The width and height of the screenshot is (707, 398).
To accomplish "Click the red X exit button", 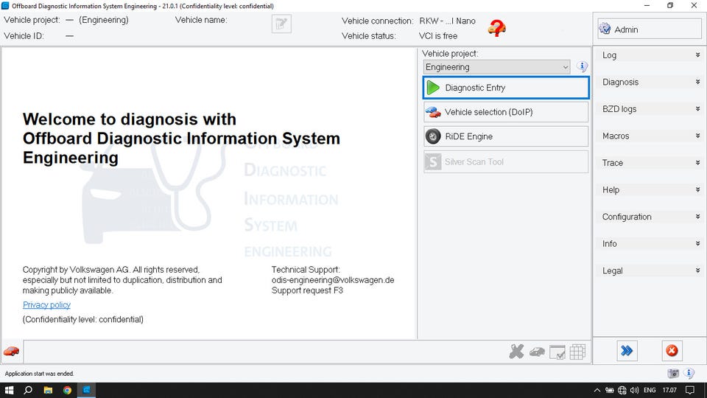I will click(x=672, y=351).
